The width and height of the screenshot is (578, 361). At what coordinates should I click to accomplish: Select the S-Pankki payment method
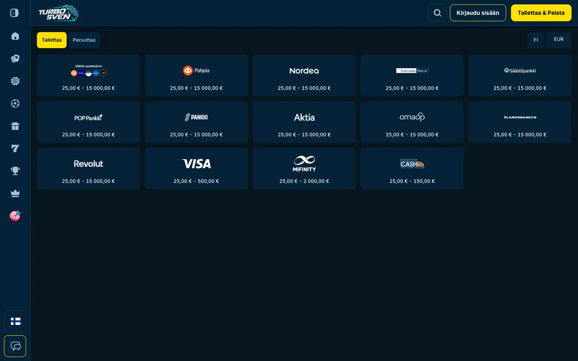[x=197, y=122]
